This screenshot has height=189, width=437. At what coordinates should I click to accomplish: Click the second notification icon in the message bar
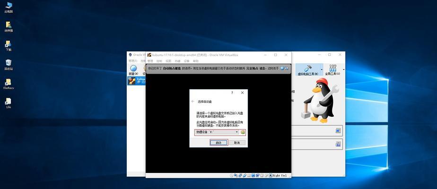287,68
